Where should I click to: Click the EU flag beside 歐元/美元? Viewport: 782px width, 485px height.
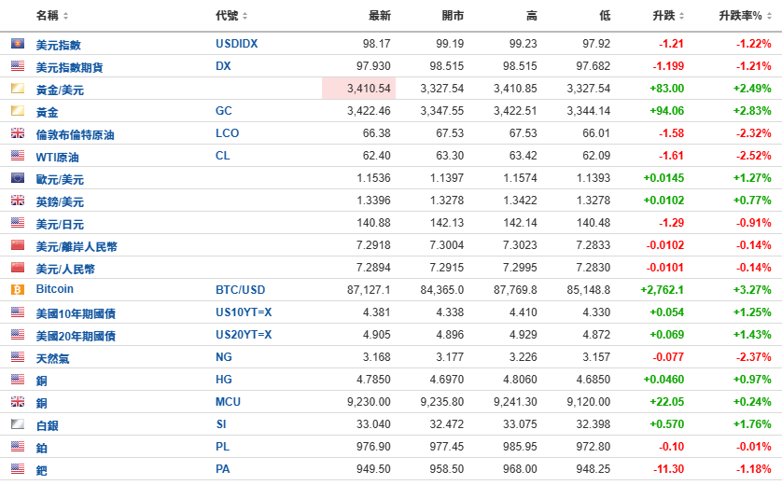17,178
